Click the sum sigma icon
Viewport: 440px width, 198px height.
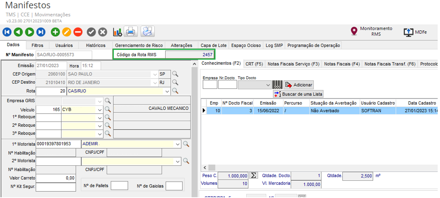tap(254, 176)
